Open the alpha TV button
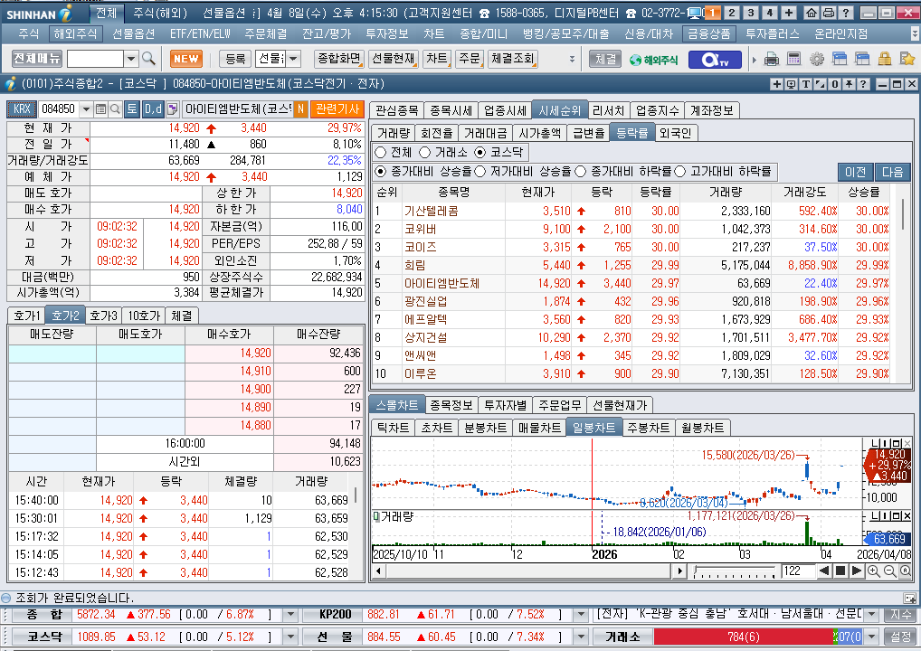Screen dimensions: 921x651 pyautogui.click(x=714, y=60)
